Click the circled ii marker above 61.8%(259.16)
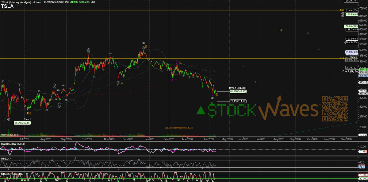 coord(9,119)
